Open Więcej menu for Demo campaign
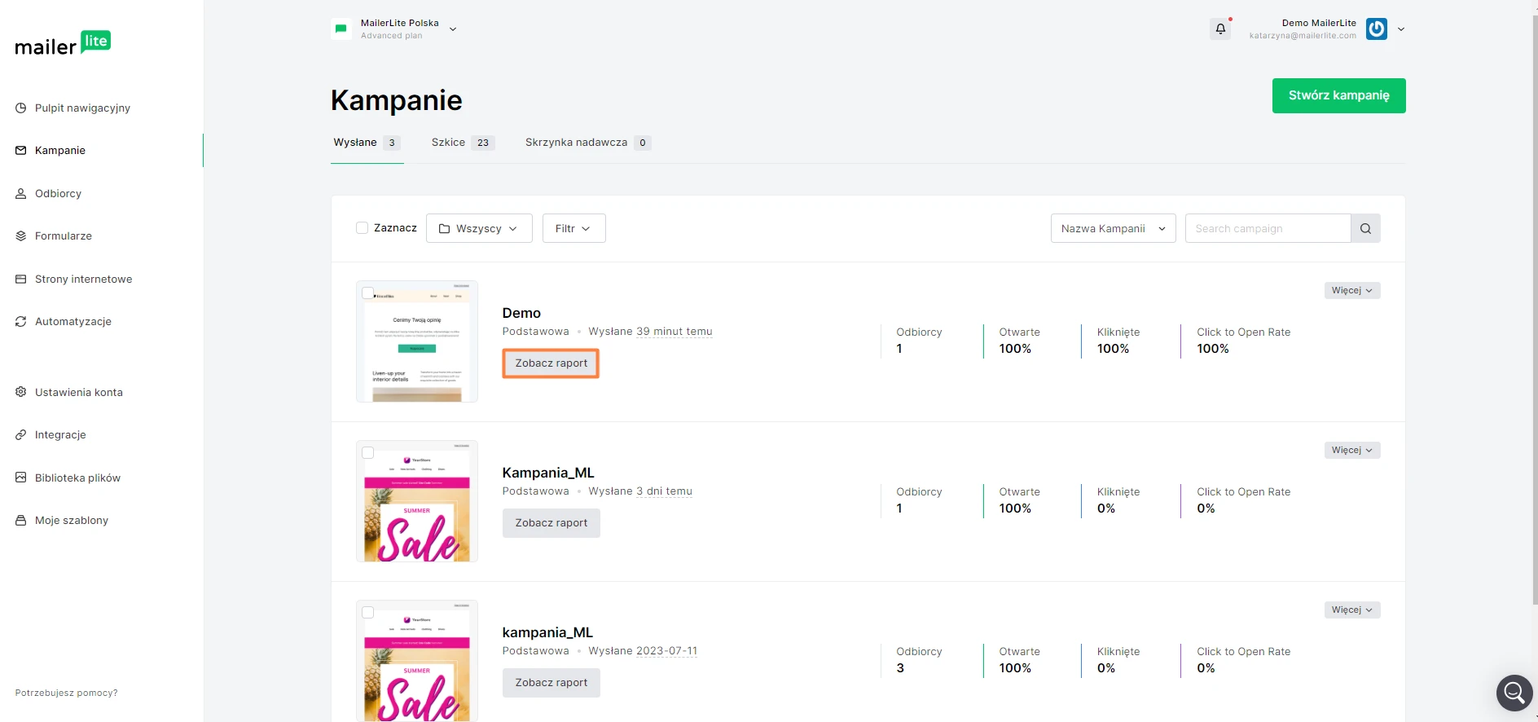The height and width of the screenshot is (722, 1538). 1351,290
